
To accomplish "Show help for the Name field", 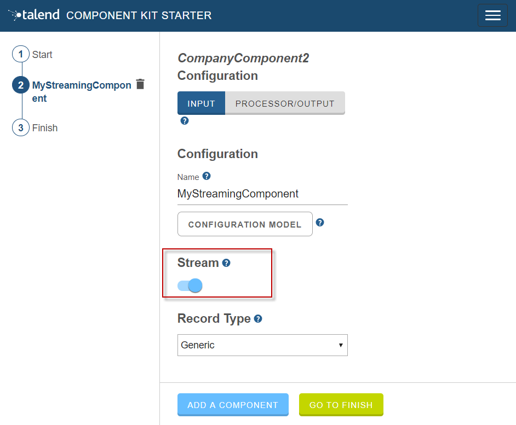I will 207,176.
